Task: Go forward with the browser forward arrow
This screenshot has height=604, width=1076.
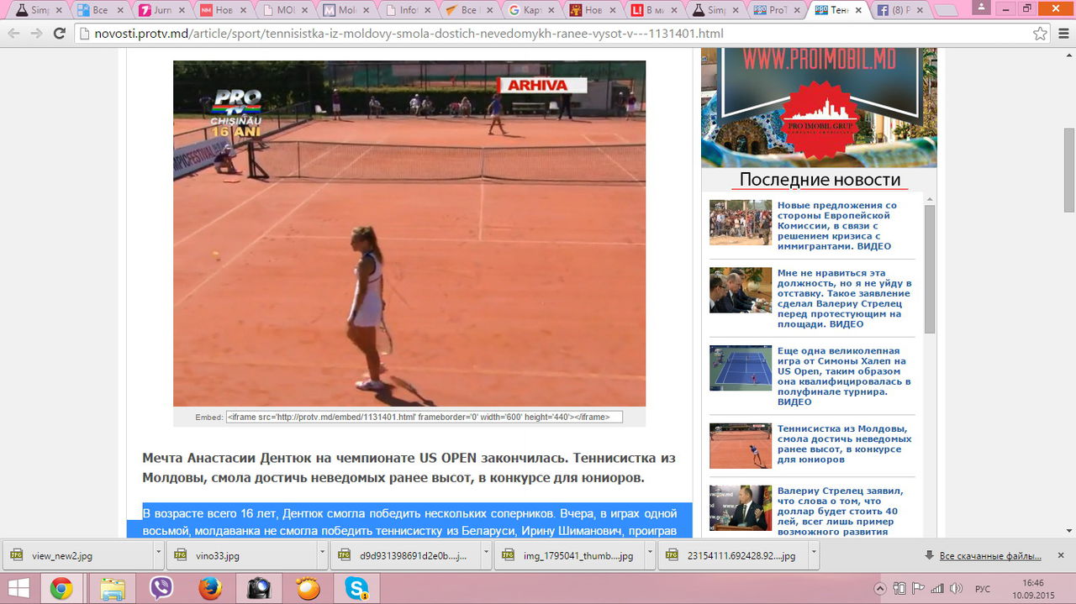Action: tap(36, 34)
